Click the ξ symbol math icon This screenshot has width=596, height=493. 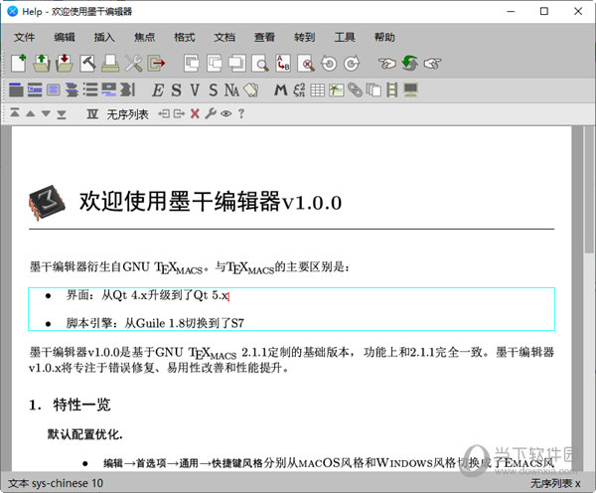click(x=299, y=90)
